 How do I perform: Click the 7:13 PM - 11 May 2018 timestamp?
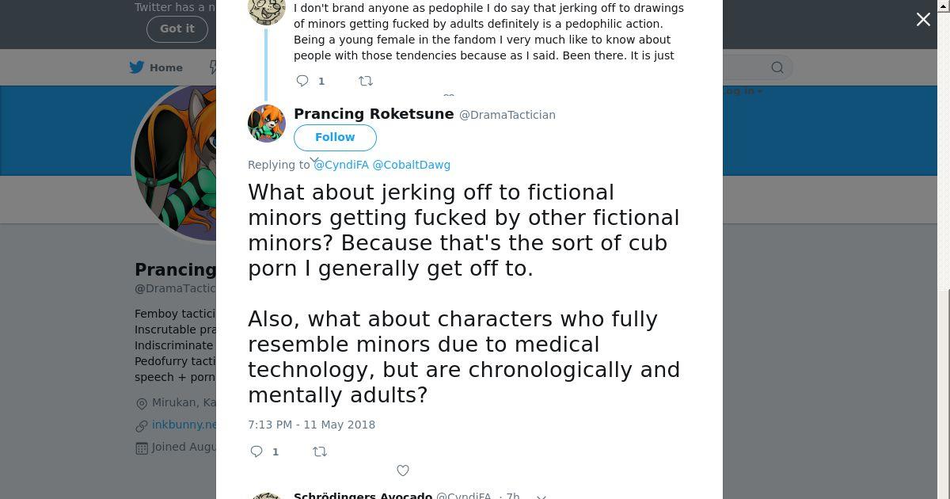pos(311,425)
